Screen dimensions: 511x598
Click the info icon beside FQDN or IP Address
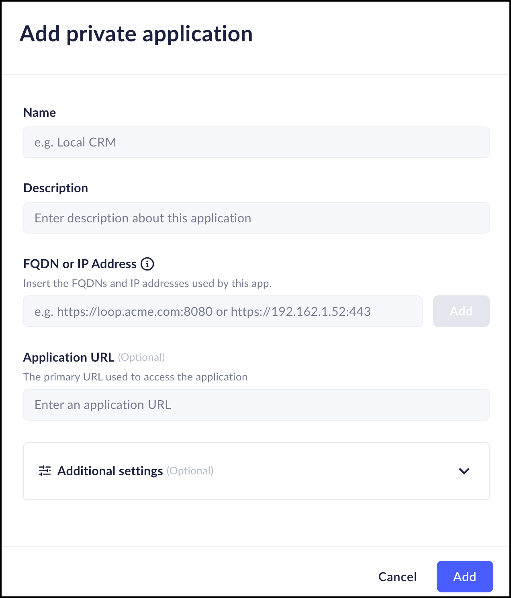click(x=147, y=264)
